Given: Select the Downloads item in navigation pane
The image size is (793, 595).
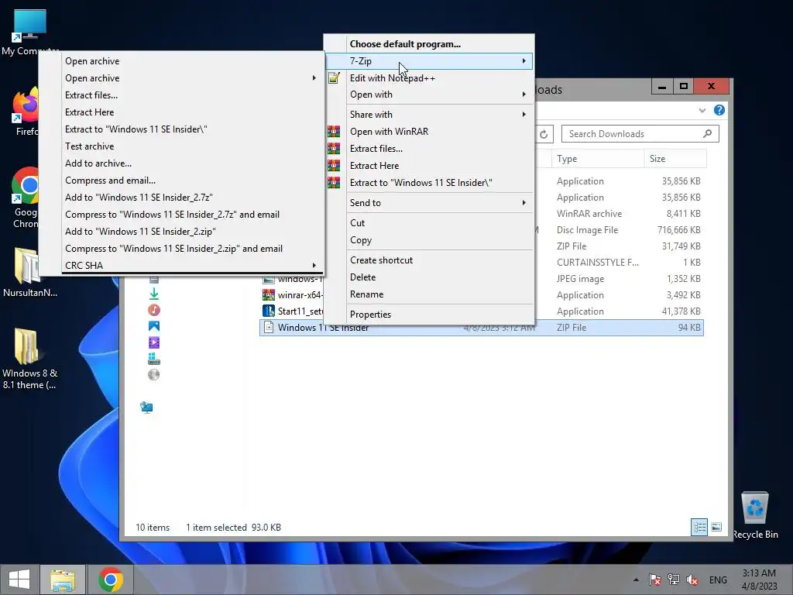Looking at the screenshot, I should point(154,294).
